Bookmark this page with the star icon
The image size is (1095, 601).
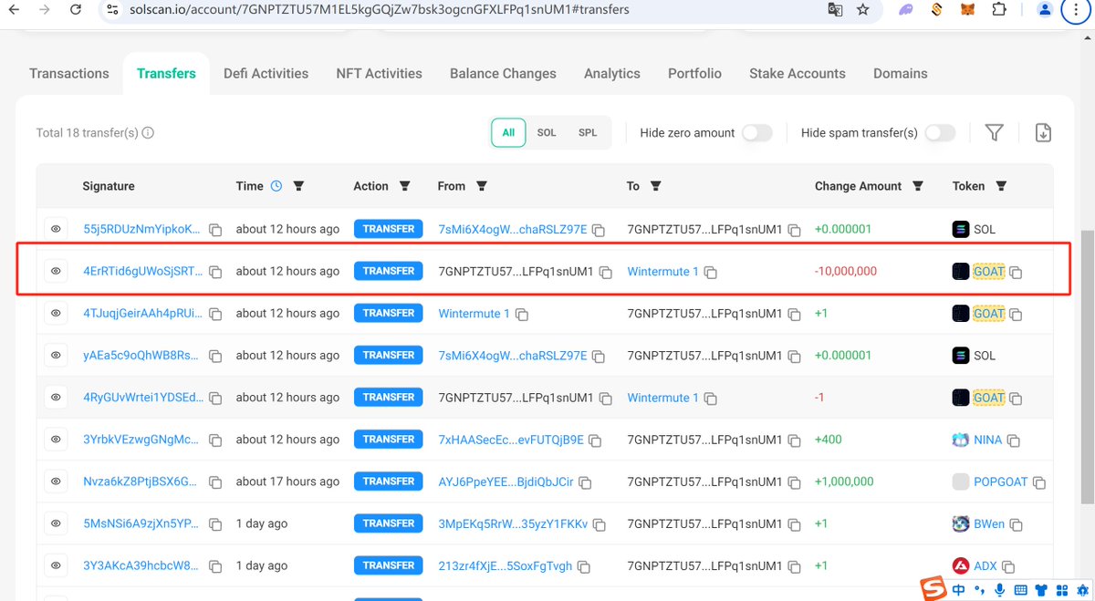coord(862,9)
